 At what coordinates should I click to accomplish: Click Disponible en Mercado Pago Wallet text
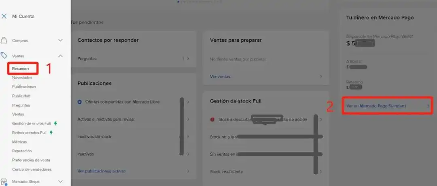pos(380,36)
